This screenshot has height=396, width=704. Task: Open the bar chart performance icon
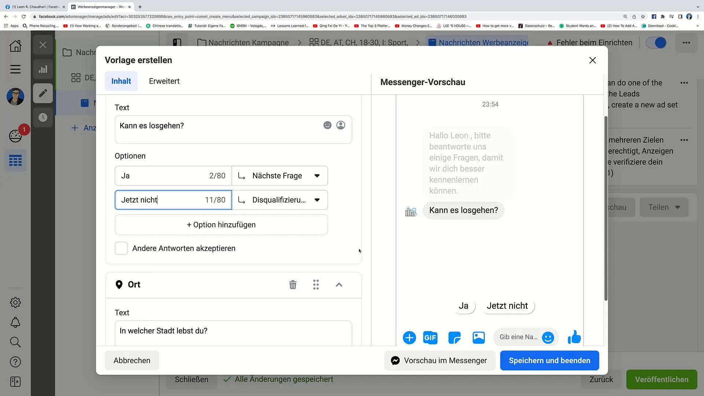[43, 69]
